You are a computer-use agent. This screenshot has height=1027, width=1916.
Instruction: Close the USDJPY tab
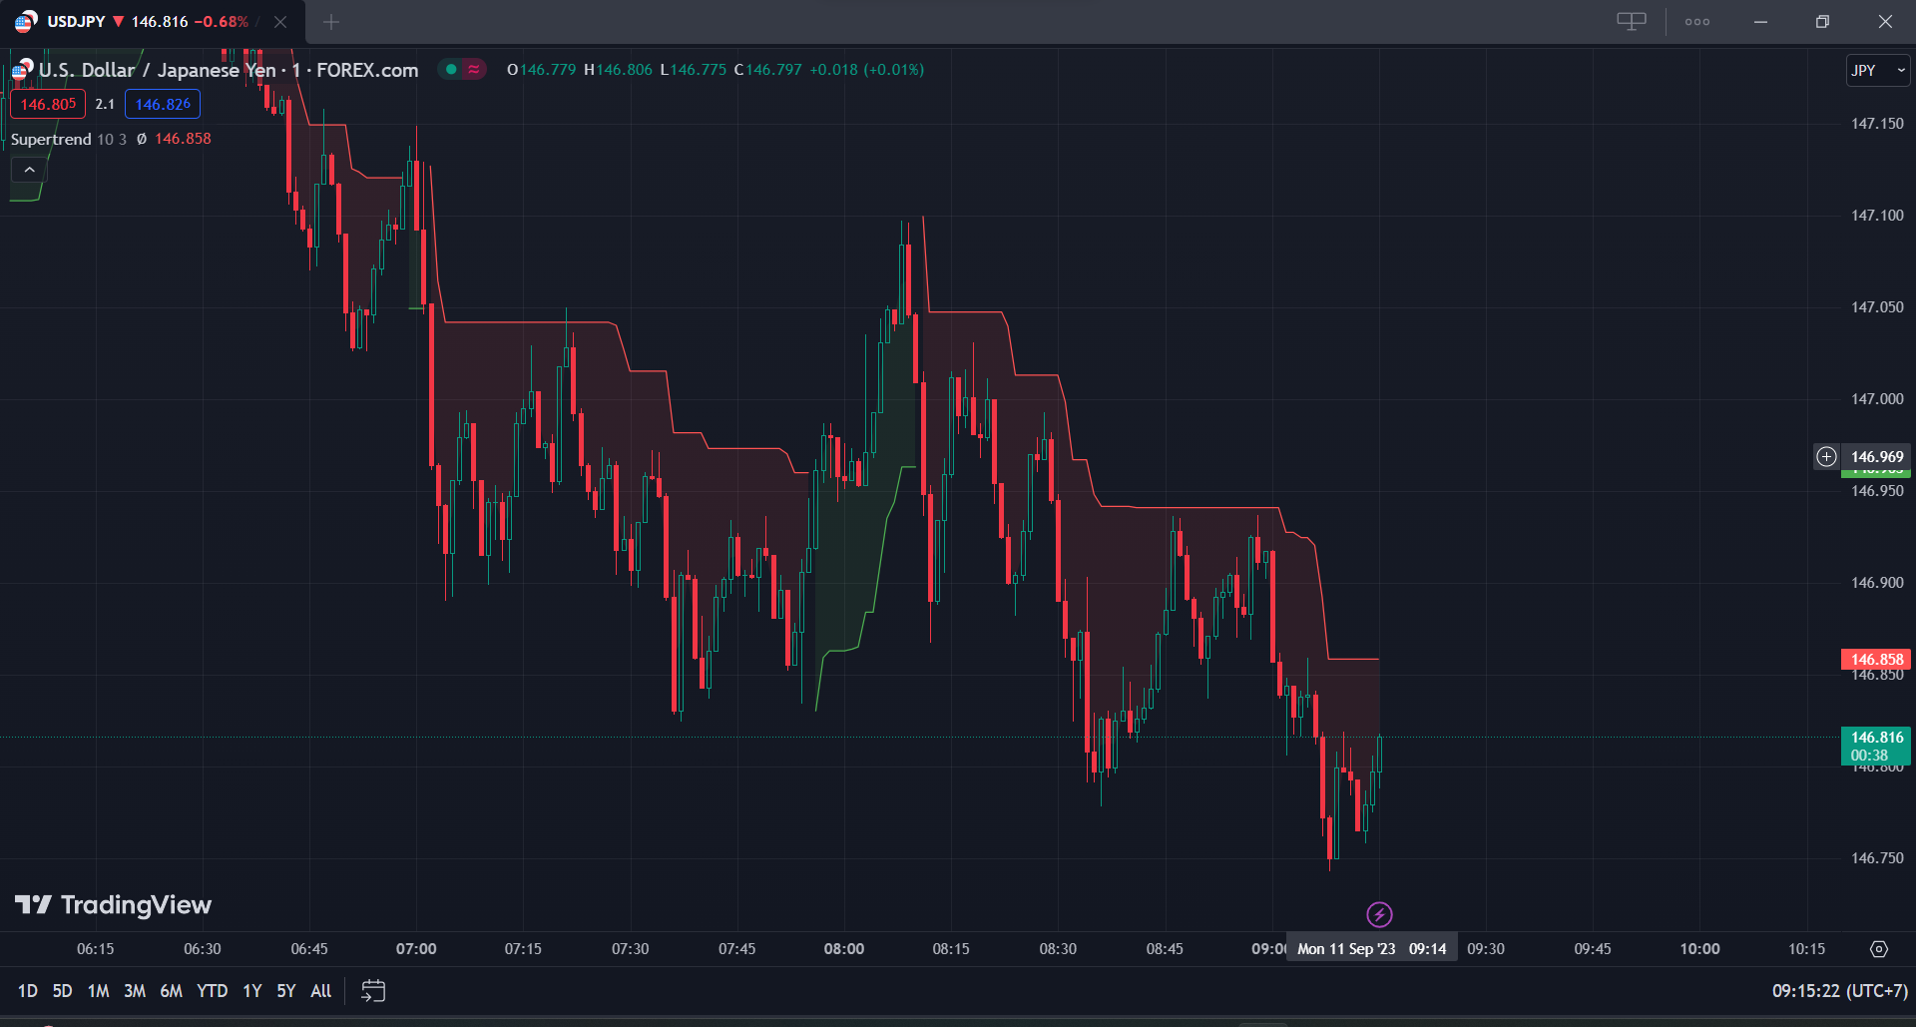tap(280, 22)
